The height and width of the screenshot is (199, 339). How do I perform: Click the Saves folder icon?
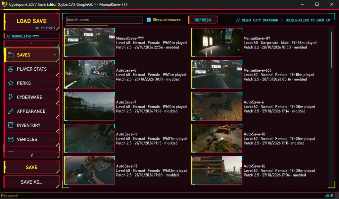pyautogui.click(x=11, y=55)
